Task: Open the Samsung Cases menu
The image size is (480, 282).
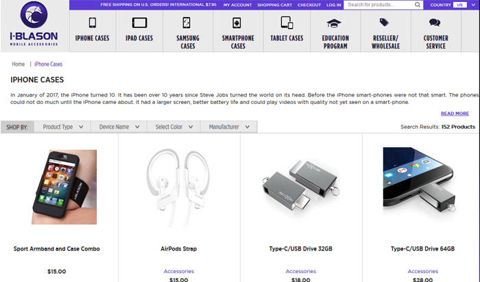Action: pos(188,42)
